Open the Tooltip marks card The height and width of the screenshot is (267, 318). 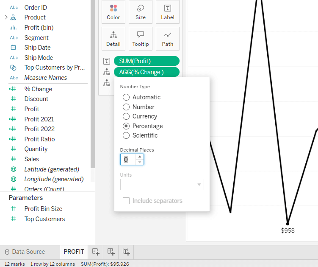141,39
